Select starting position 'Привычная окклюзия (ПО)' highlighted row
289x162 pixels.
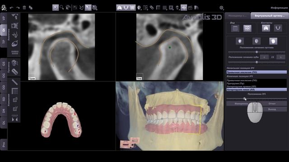tap(256, 72)
